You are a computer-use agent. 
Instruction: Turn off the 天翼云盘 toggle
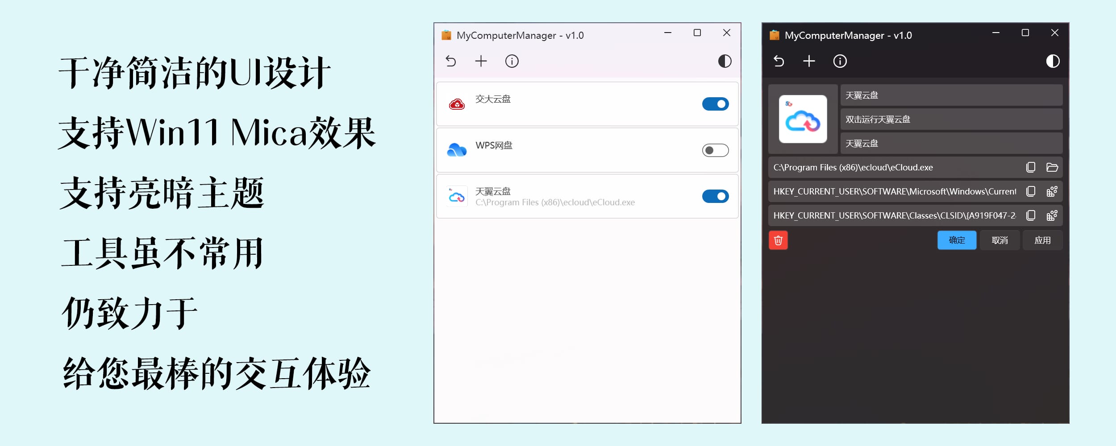tap(715, 196)
